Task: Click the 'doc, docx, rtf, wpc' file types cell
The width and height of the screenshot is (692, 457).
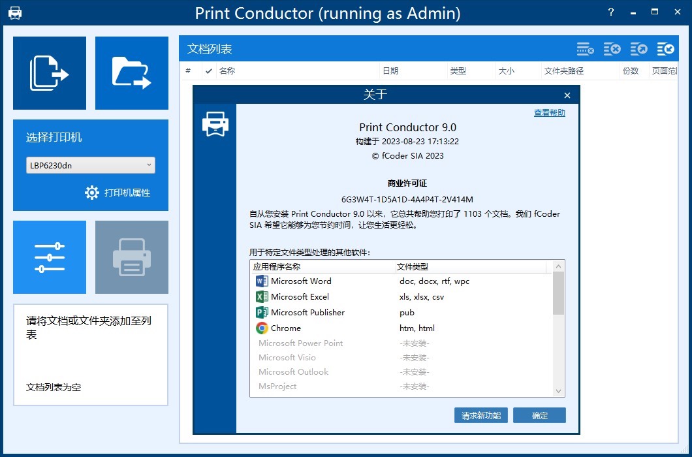Action: click(434, 281)
